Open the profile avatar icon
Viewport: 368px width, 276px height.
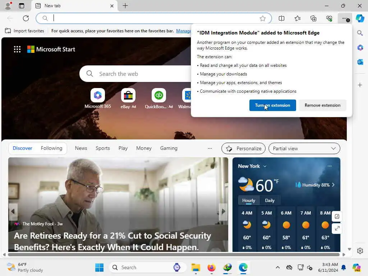coord(8,6)
